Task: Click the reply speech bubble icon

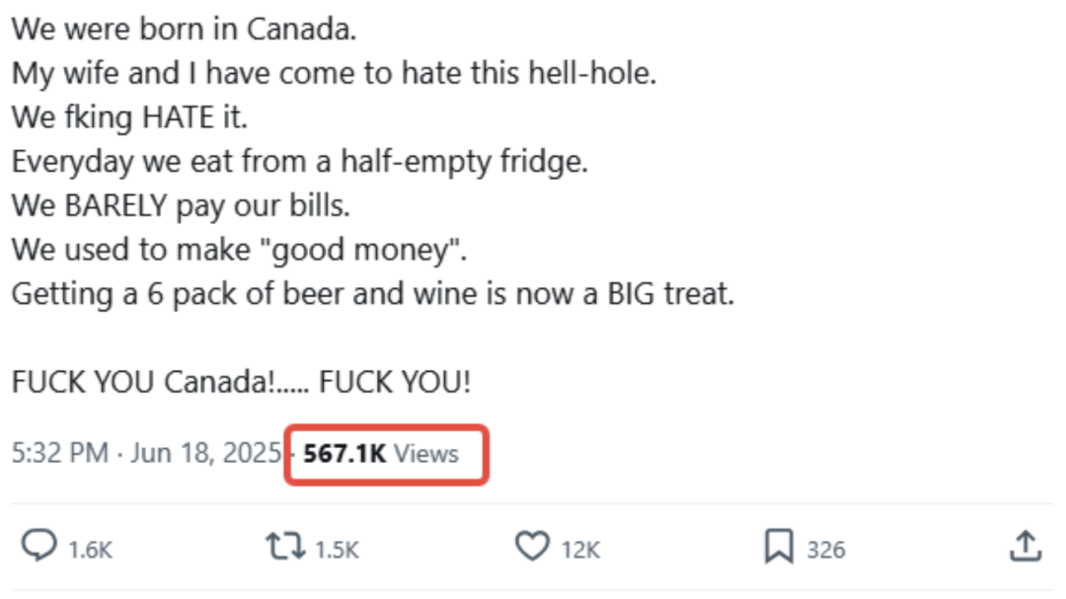Action: [x=38, y=546]
